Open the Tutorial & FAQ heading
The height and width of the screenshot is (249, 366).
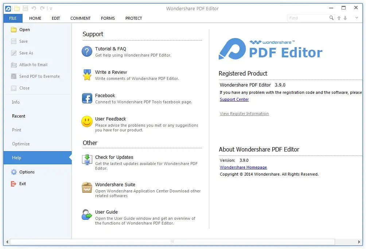point(110,49)
